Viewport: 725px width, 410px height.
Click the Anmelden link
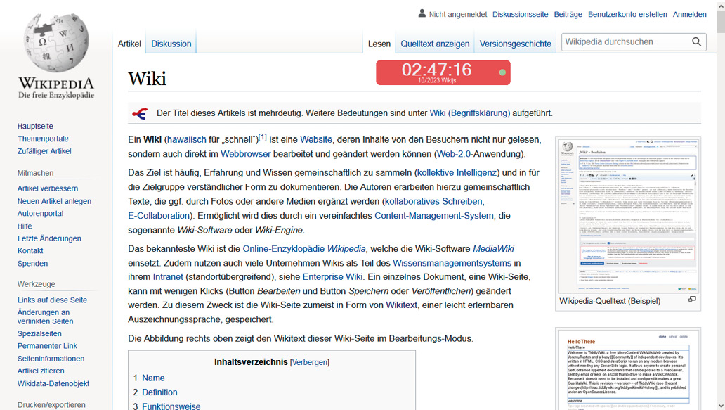pos(689,14)
